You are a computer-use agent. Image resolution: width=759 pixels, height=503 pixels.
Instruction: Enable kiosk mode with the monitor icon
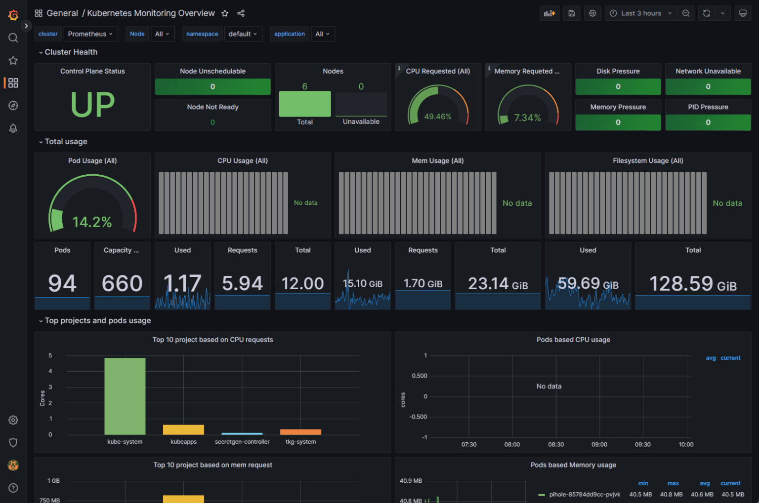[x=743, y=13]
